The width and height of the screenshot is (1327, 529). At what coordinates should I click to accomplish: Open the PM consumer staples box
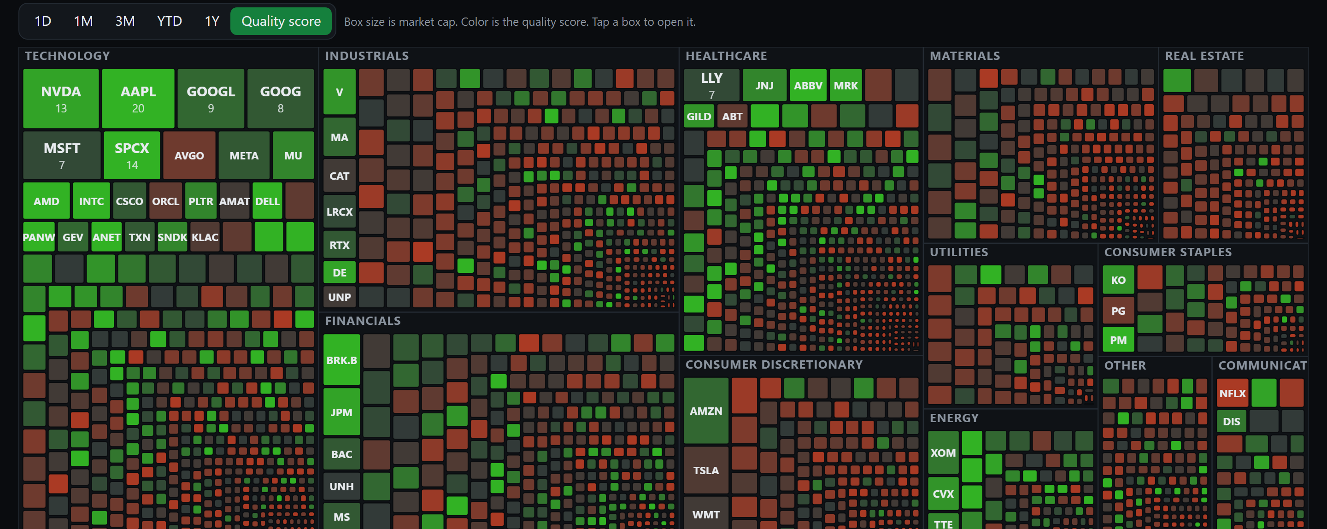(x=1118, y=340)
